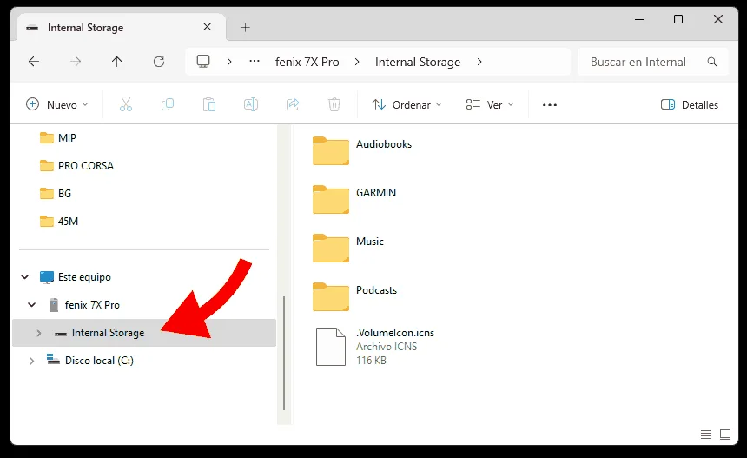Screen dimensions: 747x458
Task: Open the Ordenar sort menu
Action: 407,105
